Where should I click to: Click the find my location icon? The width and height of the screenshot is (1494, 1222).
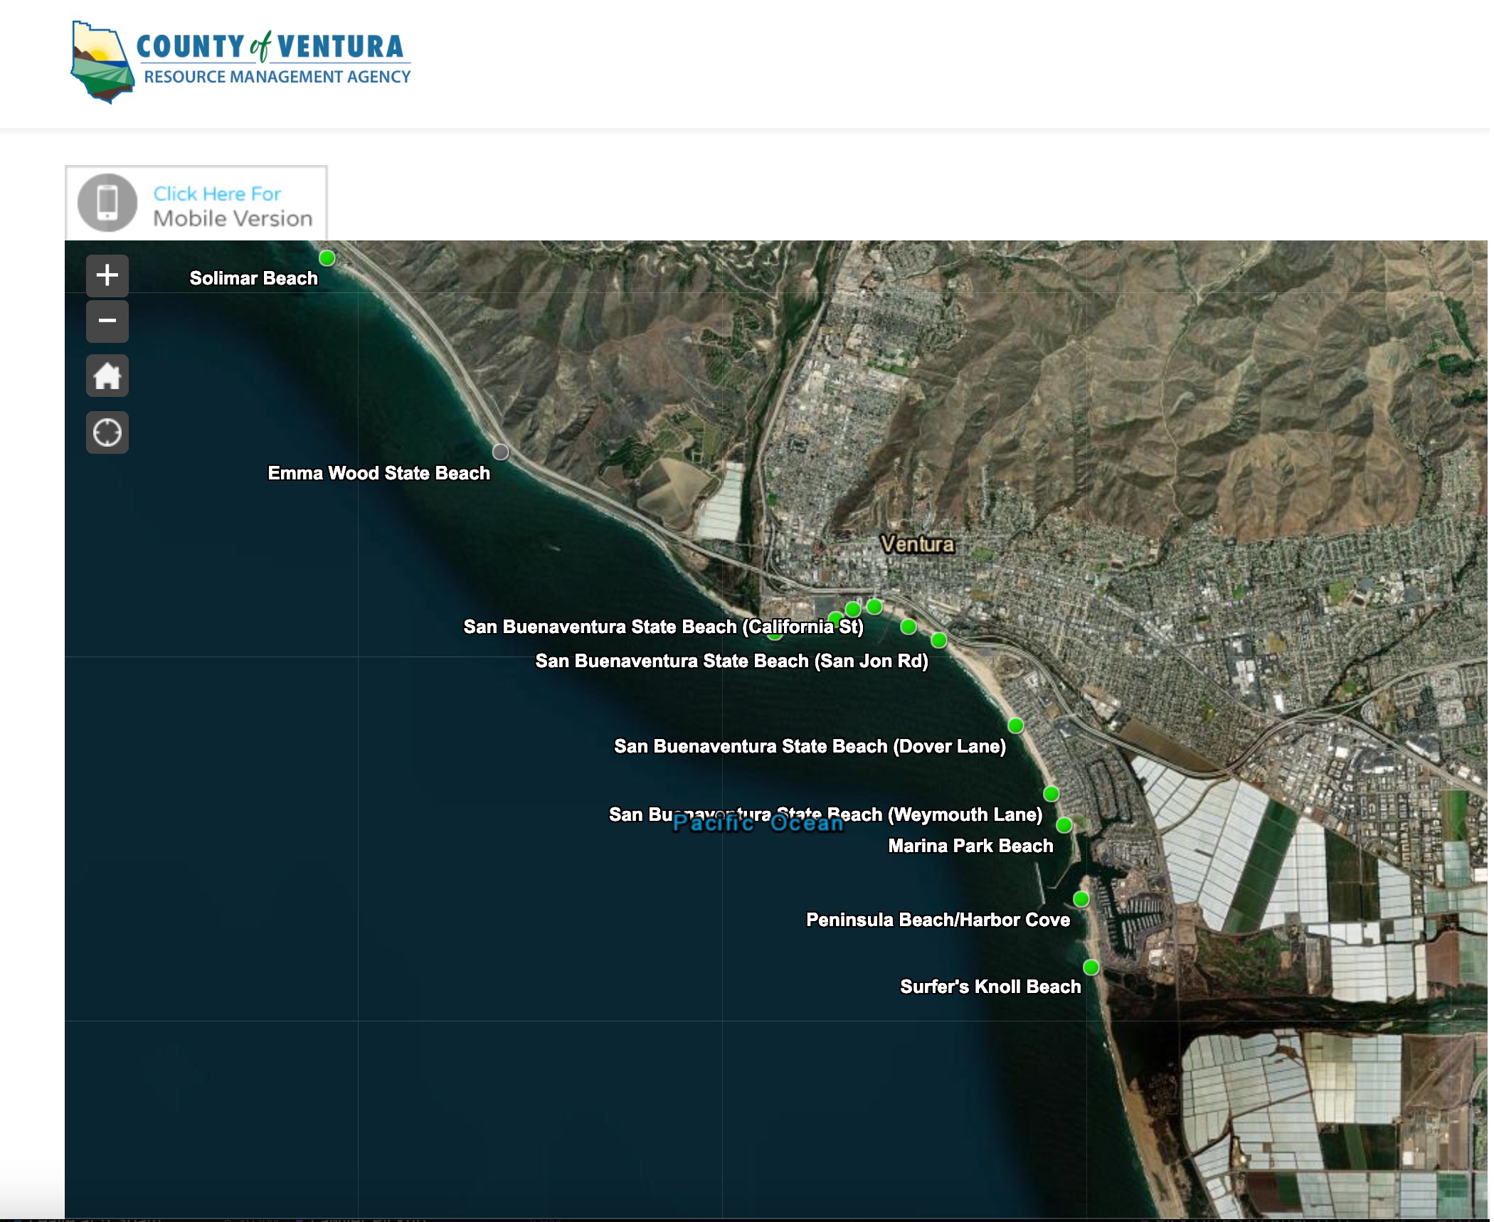click(x=107, y=432)
